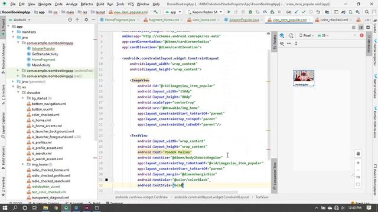Click the Git update project arrow icon
This screenshot has height=212, width=378.
(x=296, y=12)
